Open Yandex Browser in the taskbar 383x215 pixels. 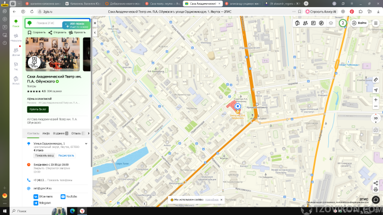[x=82, y=211]
